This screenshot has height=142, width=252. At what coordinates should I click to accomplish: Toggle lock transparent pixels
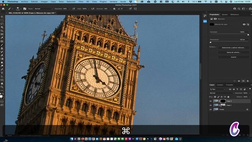pos(215,97)
